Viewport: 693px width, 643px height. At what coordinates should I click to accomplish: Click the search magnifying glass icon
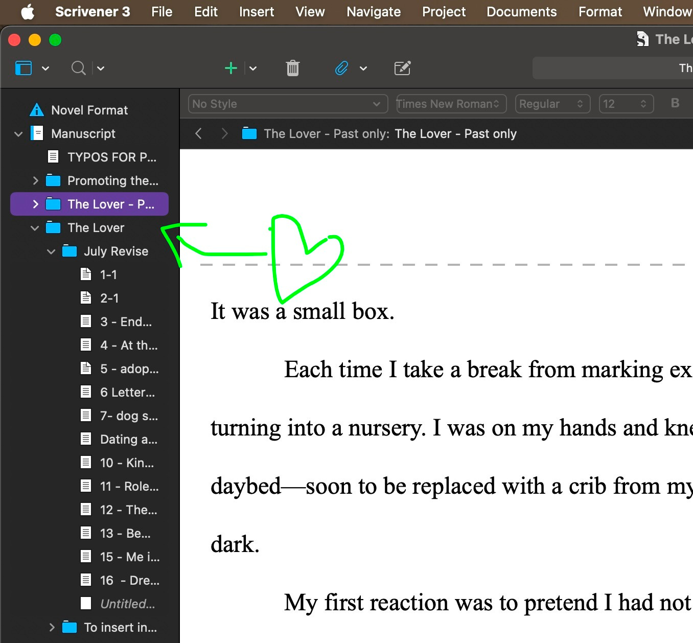(78, 67)
